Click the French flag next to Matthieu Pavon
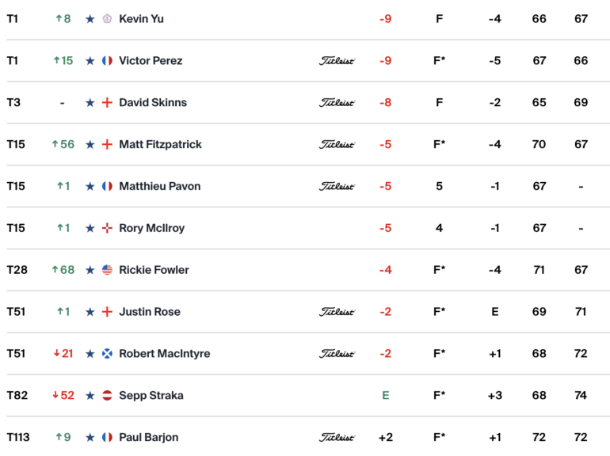610x456 pixels. (107, 186)
